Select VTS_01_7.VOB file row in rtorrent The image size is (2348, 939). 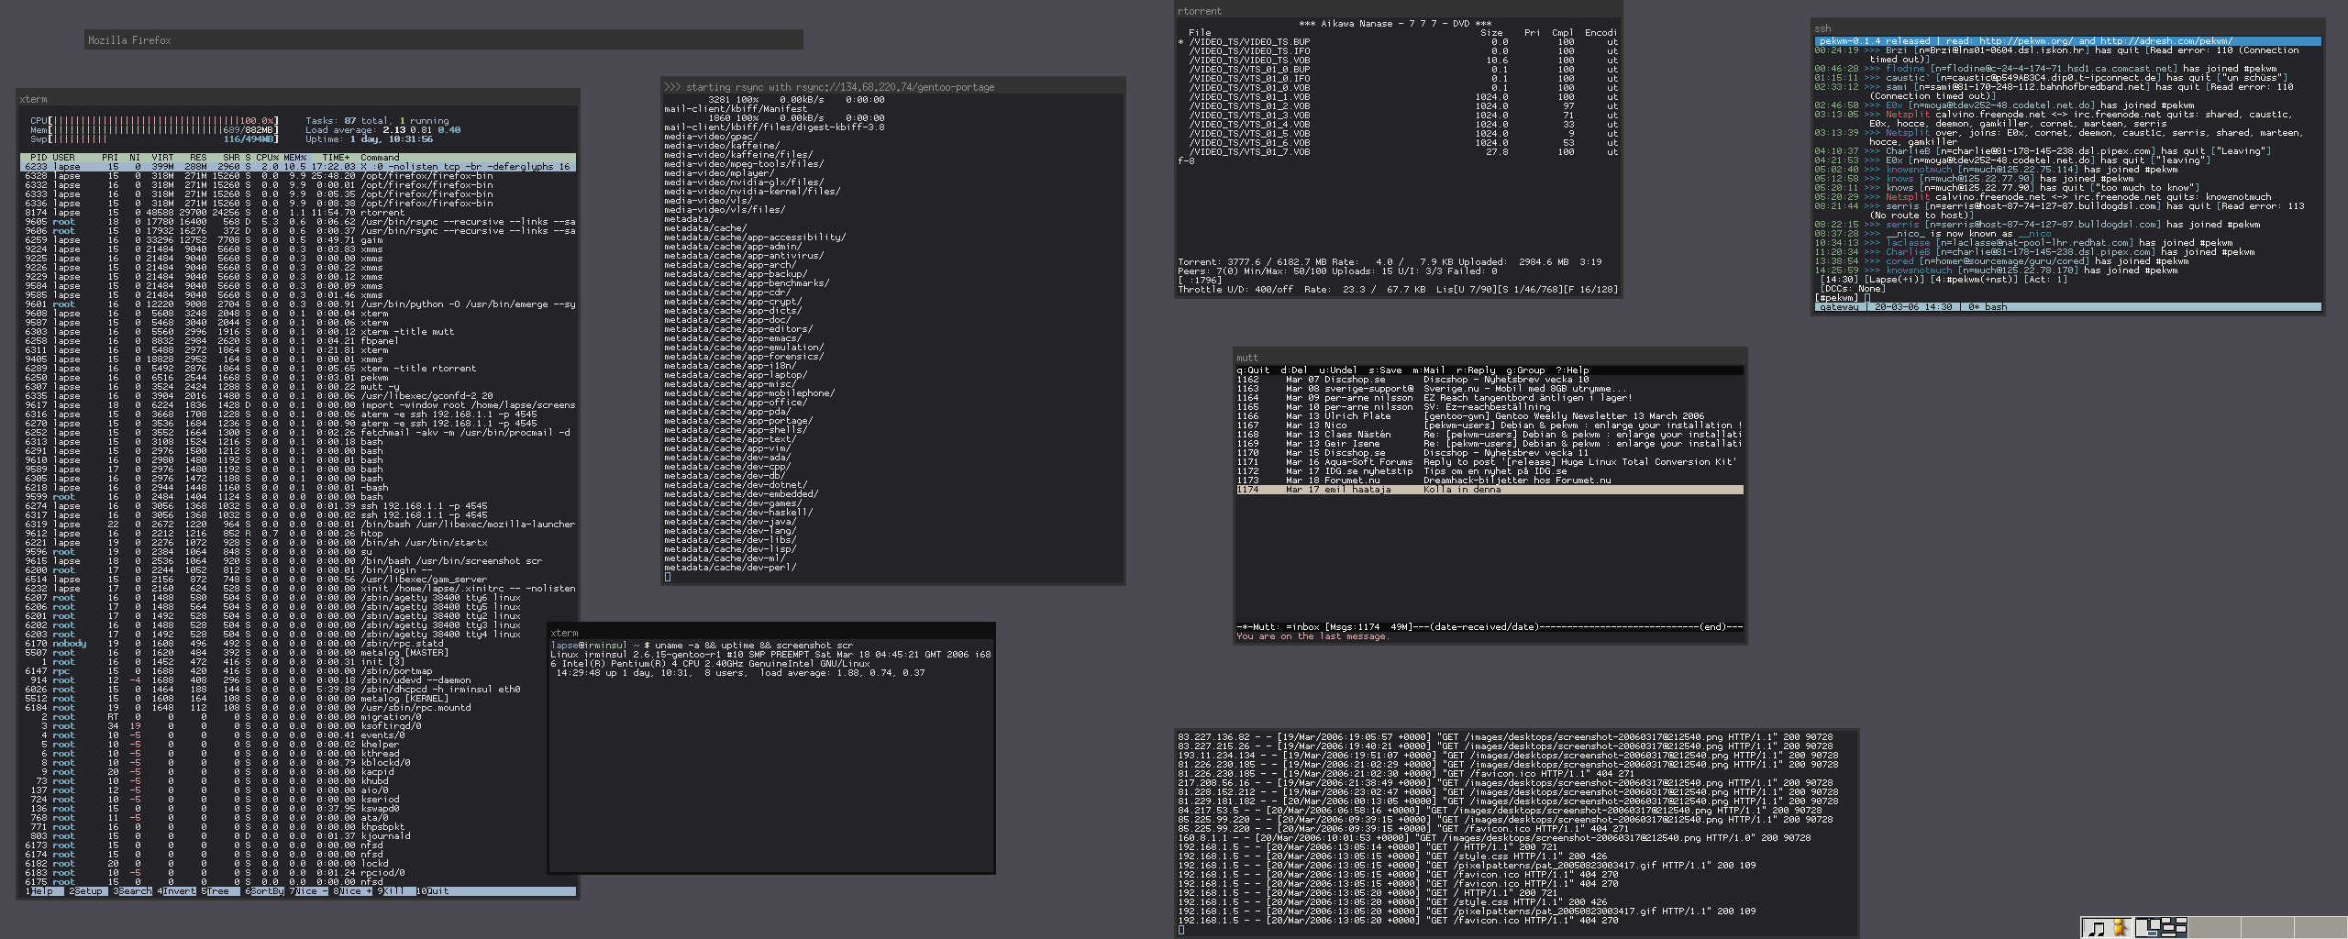pyautogui.click(x=1399, y=151)
